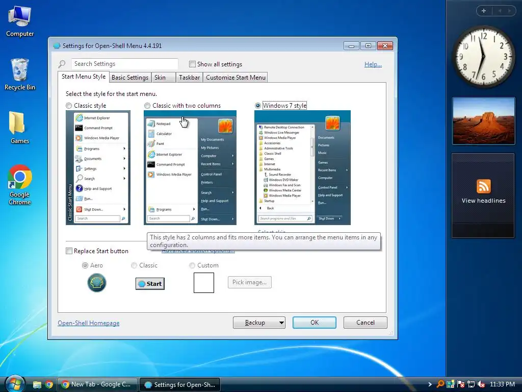Click the pinned Chrome icon on taskbar
Screen dimensions: 522x392
click(x=49, y=385)
